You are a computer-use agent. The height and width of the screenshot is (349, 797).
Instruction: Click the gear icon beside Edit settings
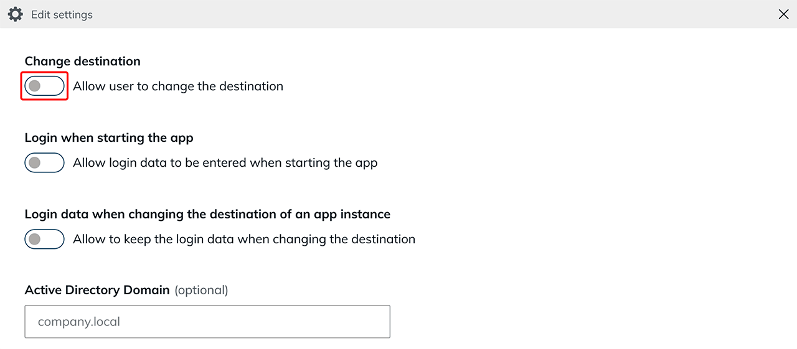point(15,14)
